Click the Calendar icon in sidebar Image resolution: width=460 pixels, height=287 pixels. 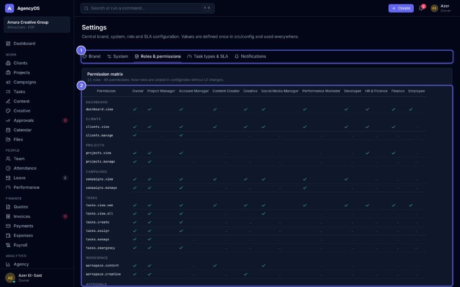pyautogui.click(x=8, y=130)
